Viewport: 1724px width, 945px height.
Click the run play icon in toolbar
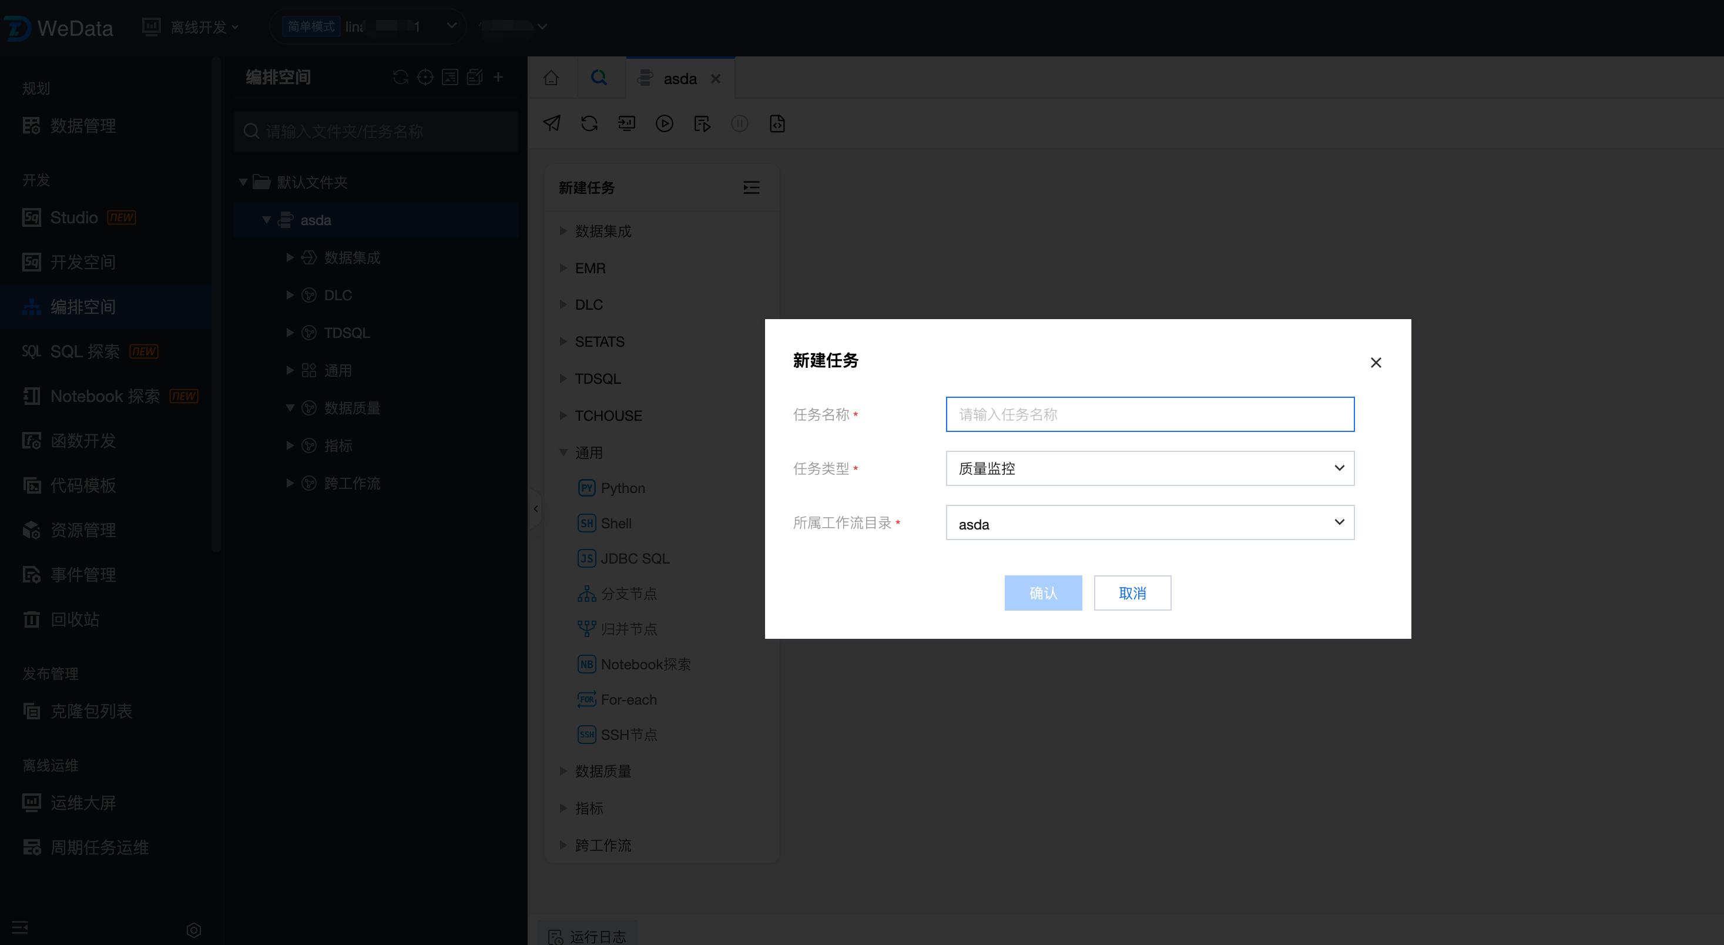point(664,123)
